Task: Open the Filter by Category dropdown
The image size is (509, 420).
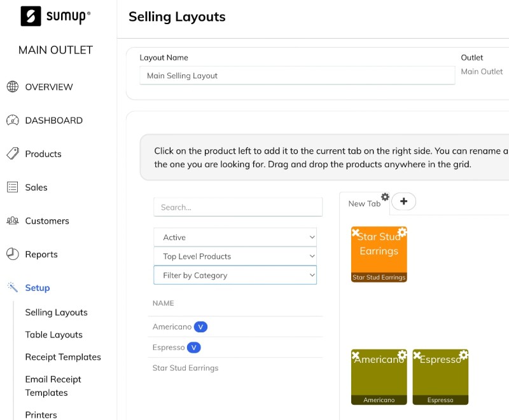Action: 235,275
